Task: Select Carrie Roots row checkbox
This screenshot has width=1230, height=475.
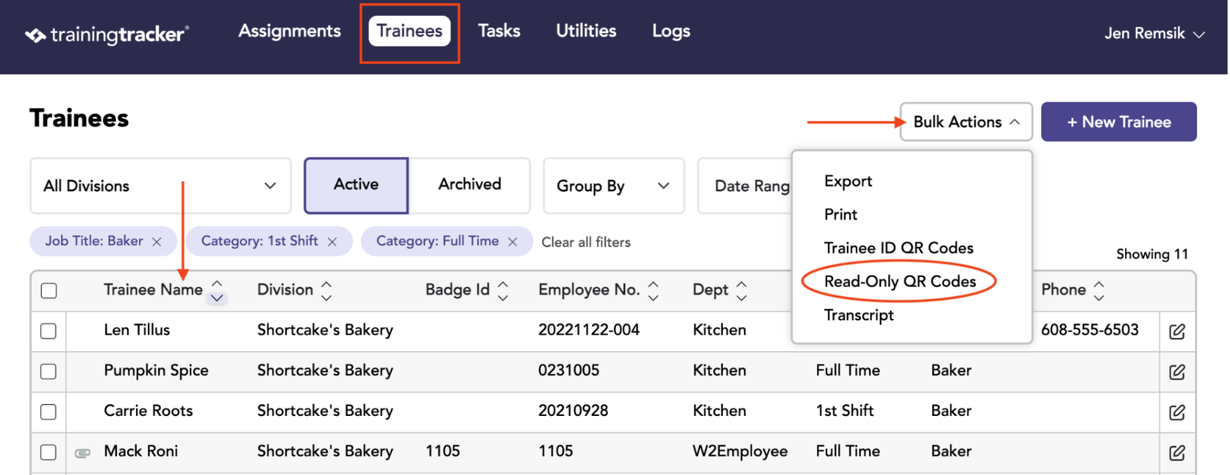Action: 48,412
